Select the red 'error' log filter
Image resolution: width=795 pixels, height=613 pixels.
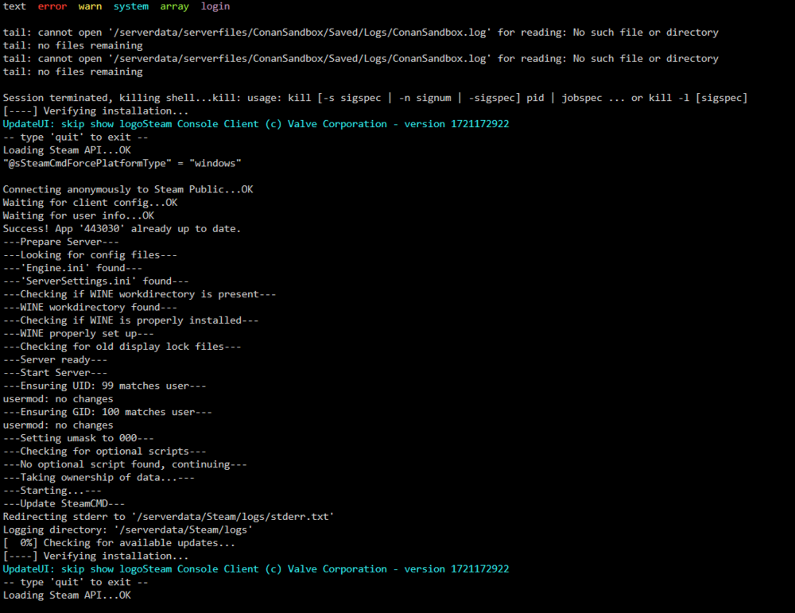[52, 6]
